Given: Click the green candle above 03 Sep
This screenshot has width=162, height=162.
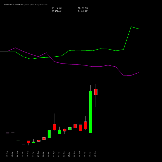Looking at the screenshot, I should [x=60, y=132].
